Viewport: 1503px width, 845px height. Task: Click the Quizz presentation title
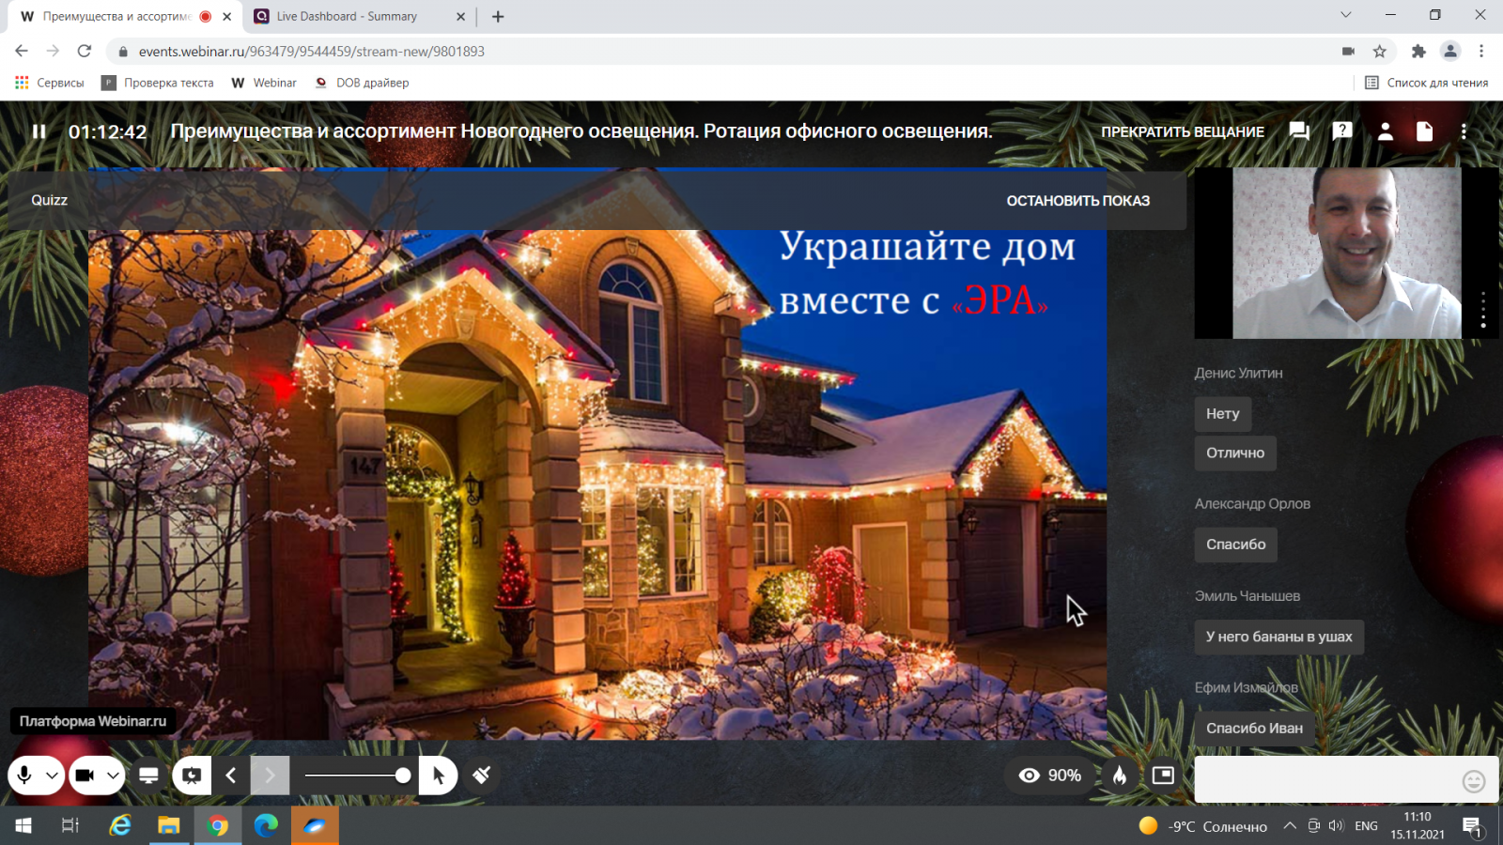[x=49, y=200]
